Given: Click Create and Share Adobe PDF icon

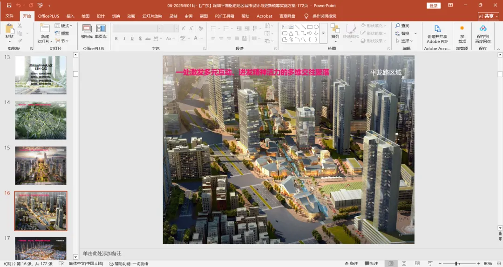Looking at the screenshot, I should coord(437,28).
